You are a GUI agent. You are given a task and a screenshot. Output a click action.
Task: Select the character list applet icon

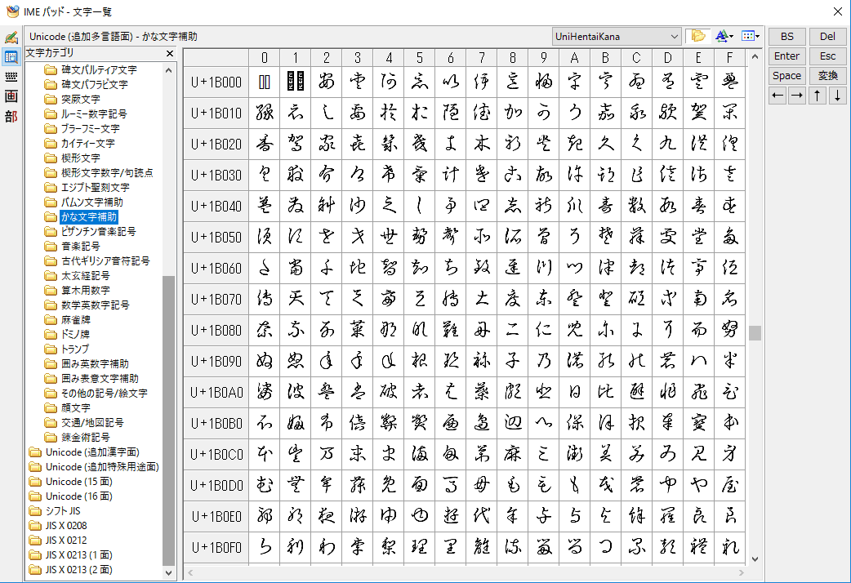click(11, 57)
